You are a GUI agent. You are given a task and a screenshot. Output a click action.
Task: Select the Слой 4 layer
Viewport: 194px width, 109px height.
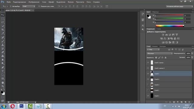(x=169, y=79)
